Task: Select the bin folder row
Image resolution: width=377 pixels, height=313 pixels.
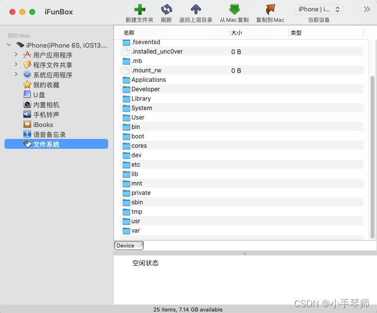Action: (x=242, y=126)
